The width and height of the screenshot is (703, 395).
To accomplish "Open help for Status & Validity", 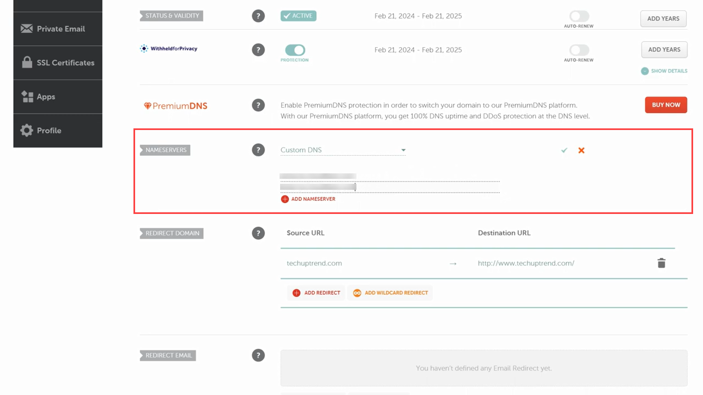I will [258, 16].
